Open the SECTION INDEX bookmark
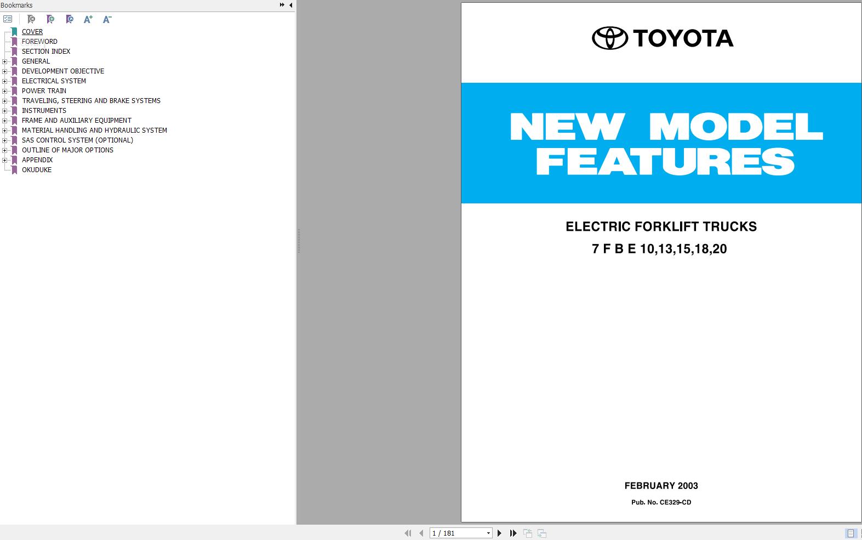The image size is (862, 540). coord(46,52)
